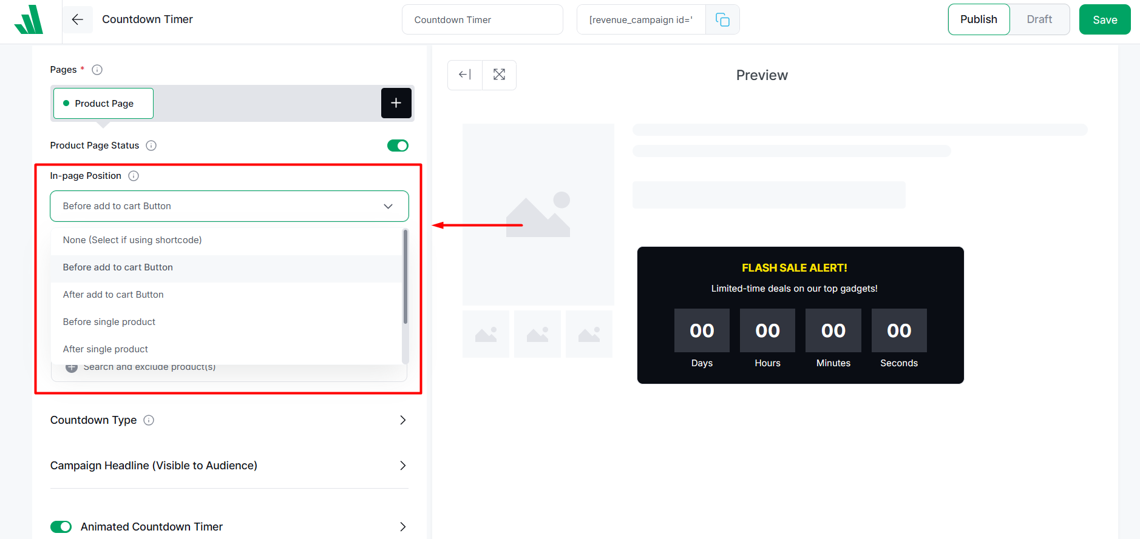Click the green Revenue logo icon
The width and height of the screenshot is (1140, 539).
point(29,19)
